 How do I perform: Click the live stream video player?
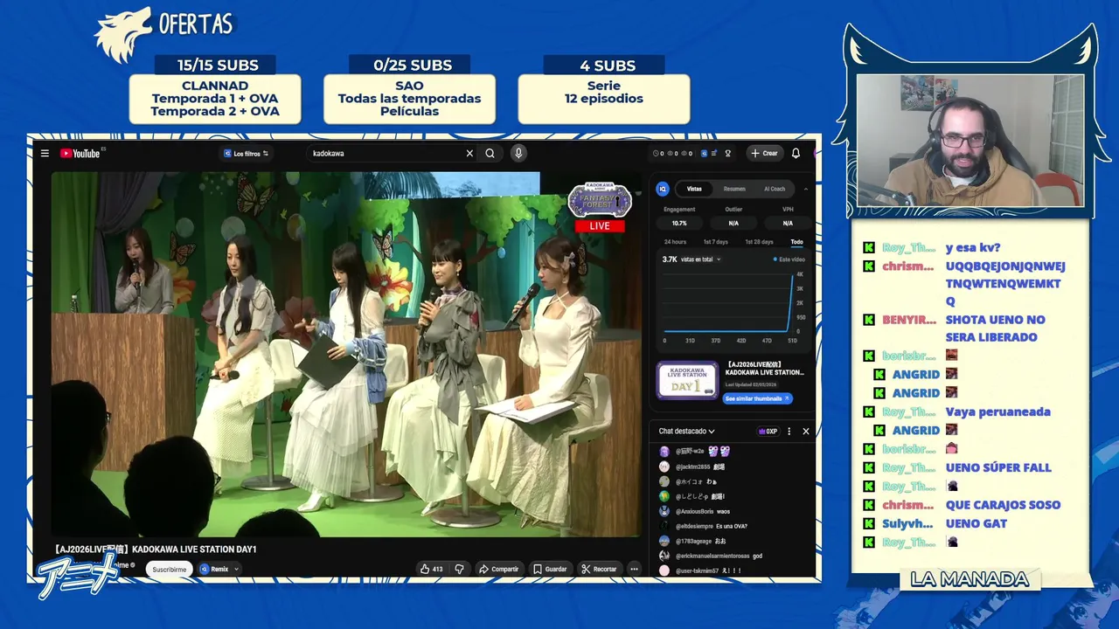[346, 354]
